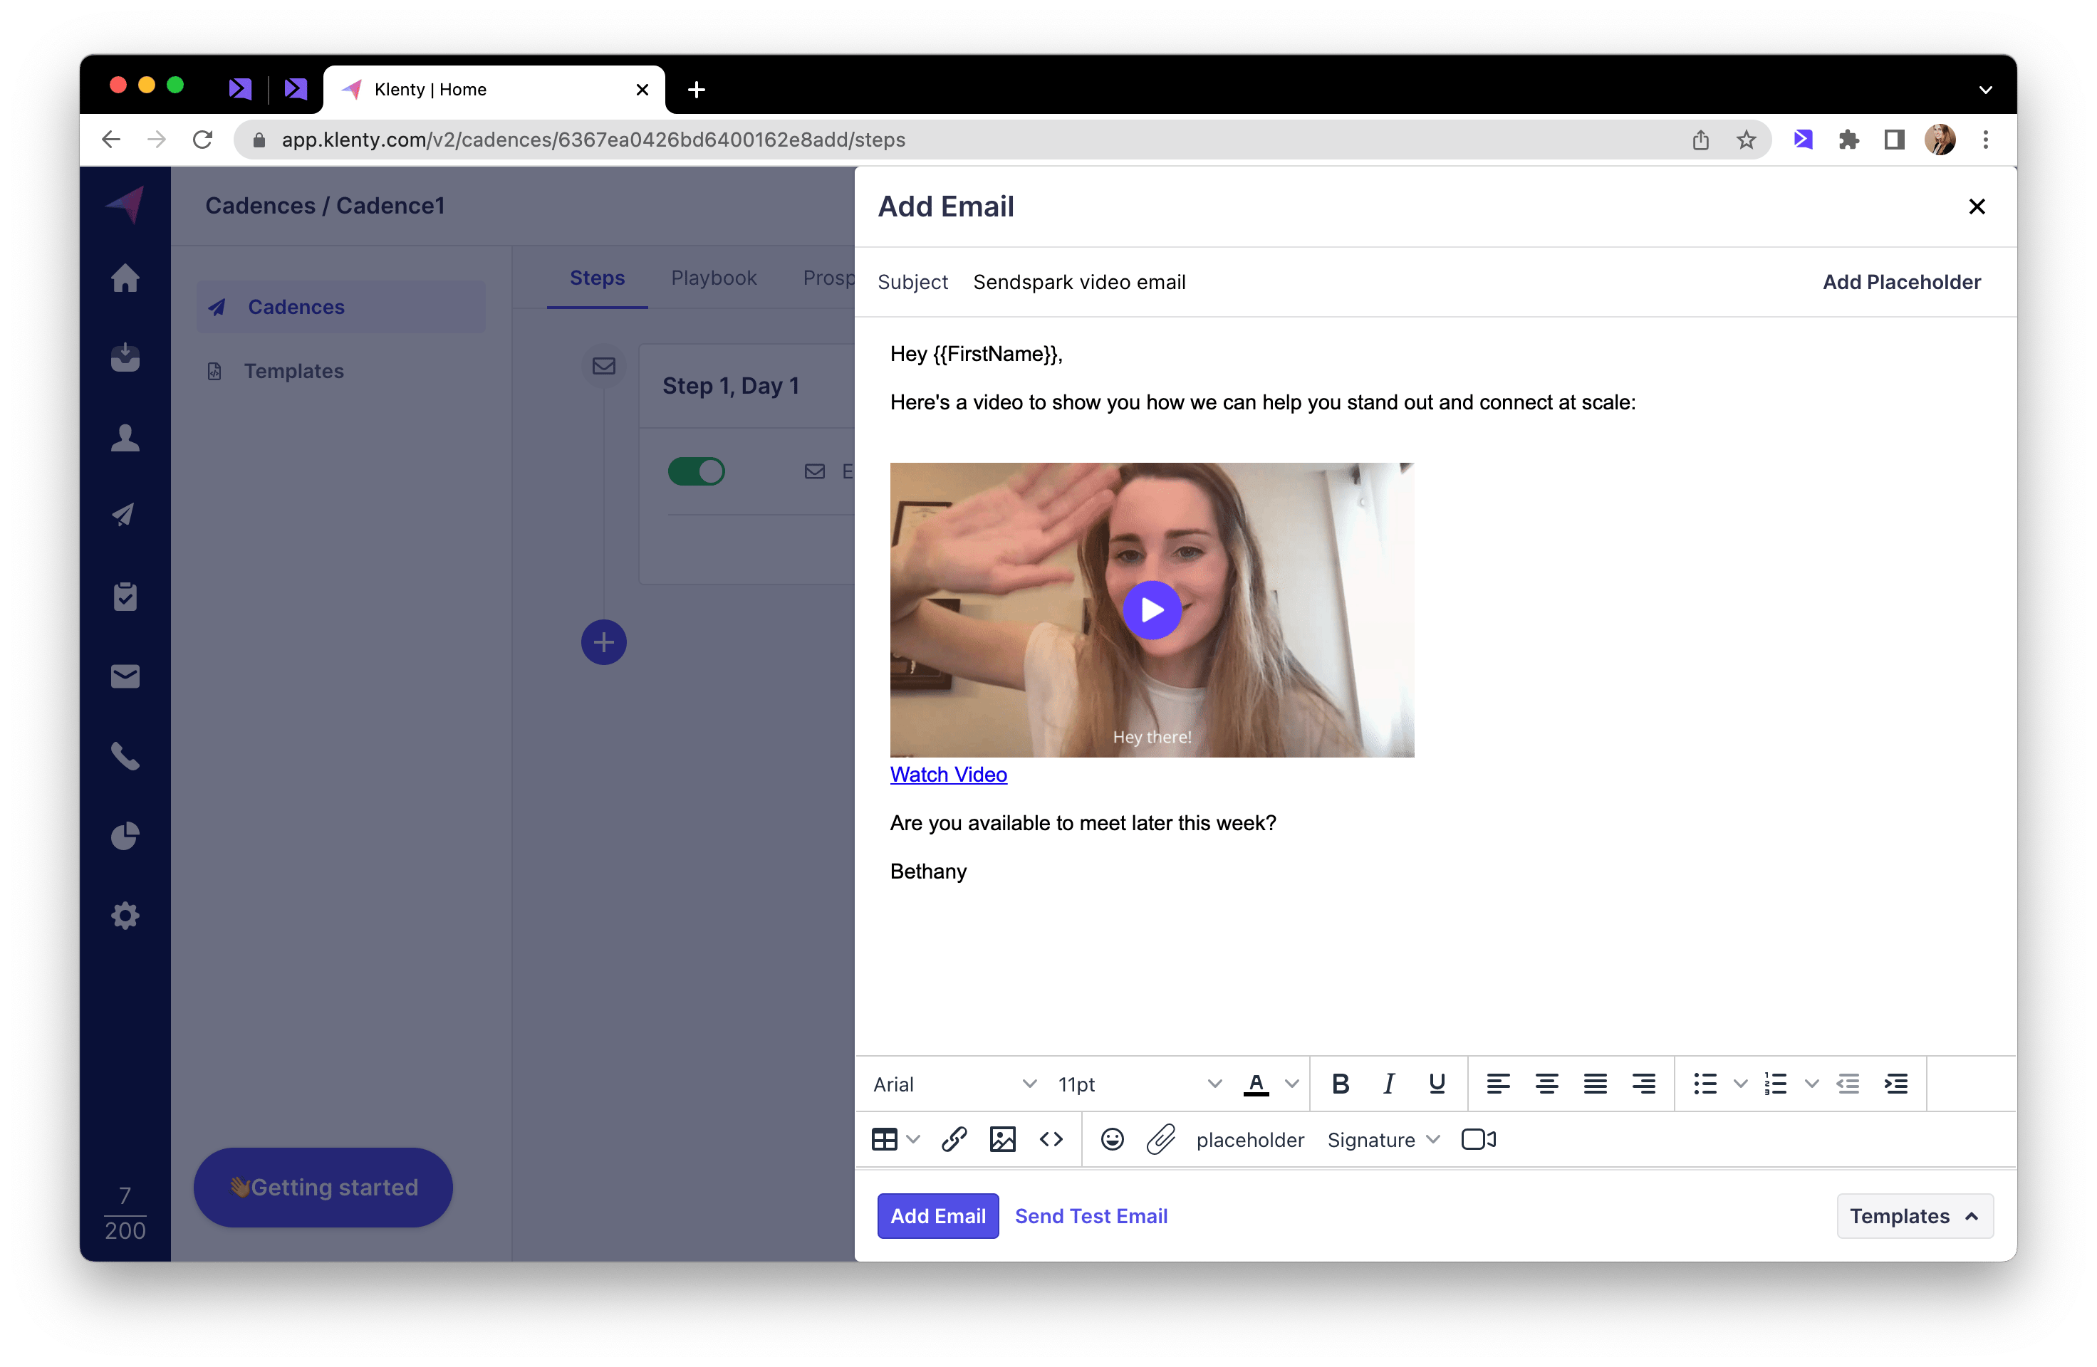The height and width of the screenshot is (1367, 2097).
Task: Decrease indent of text
Action: (x=1848, y=1084)
